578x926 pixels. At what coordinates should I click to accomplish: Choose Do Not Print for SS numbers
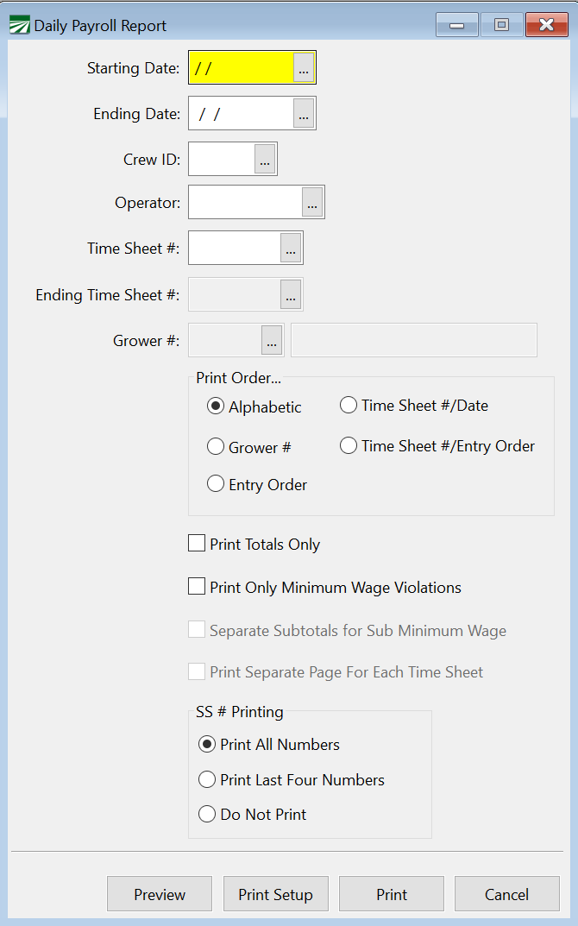pyautogui.click(x=207, y=814)
